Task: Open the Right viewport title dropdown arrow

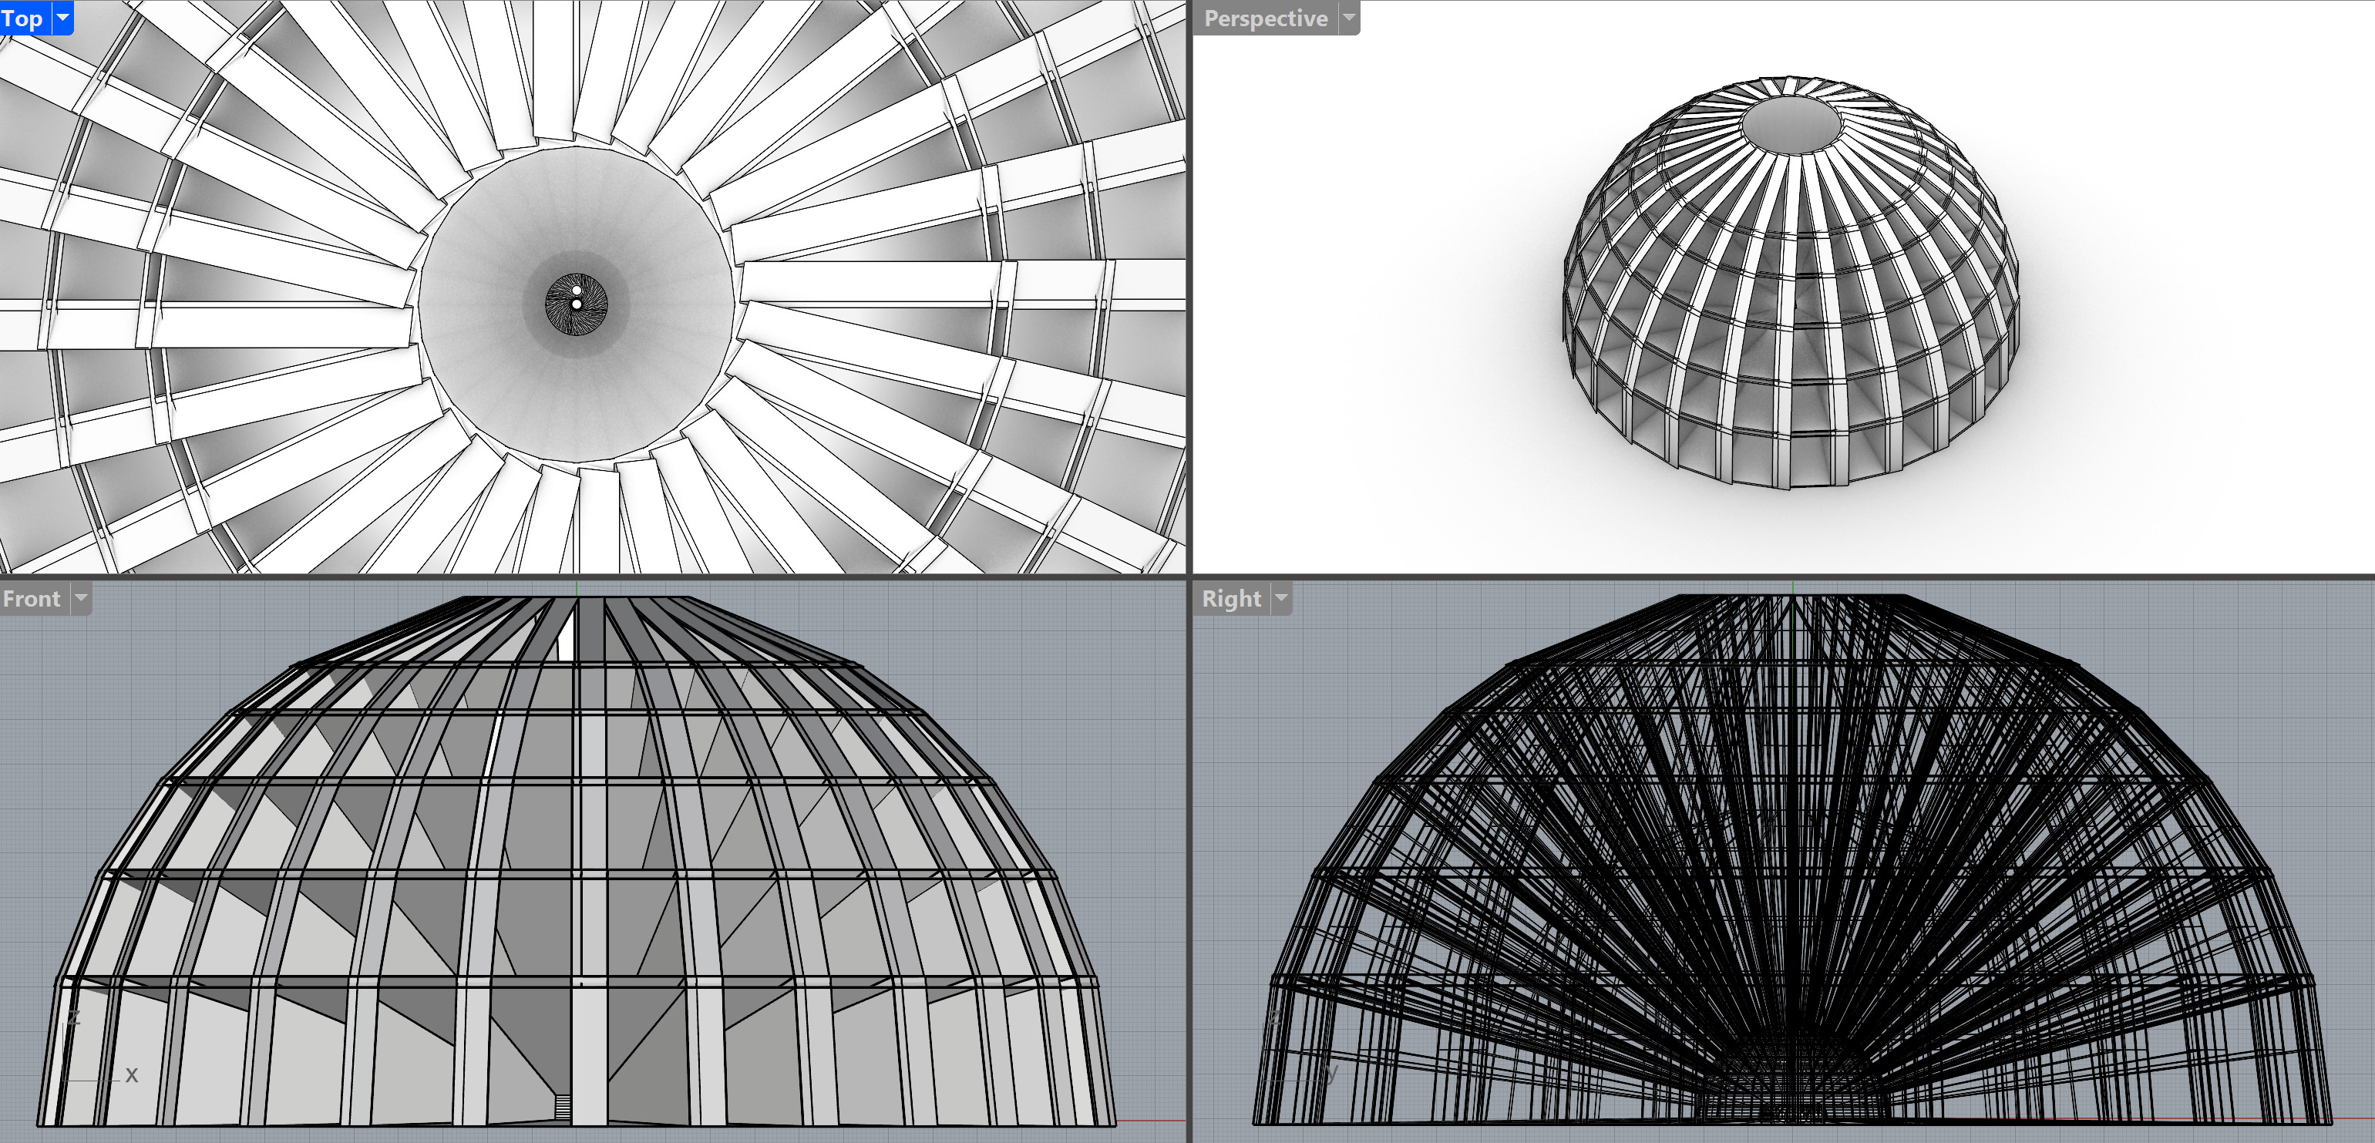Action: click(1281, 598)
